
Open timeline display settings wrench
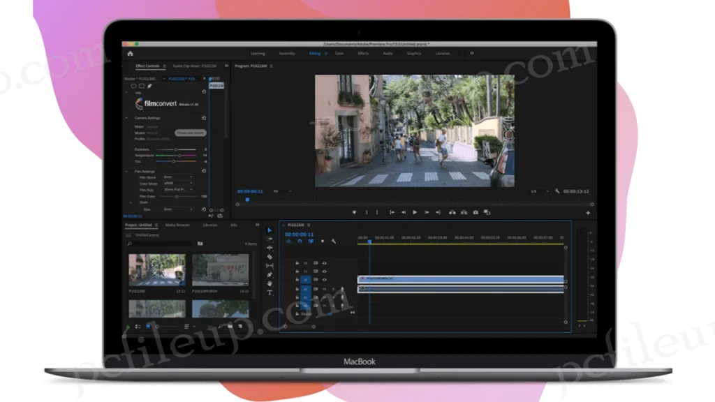point(334,241)
